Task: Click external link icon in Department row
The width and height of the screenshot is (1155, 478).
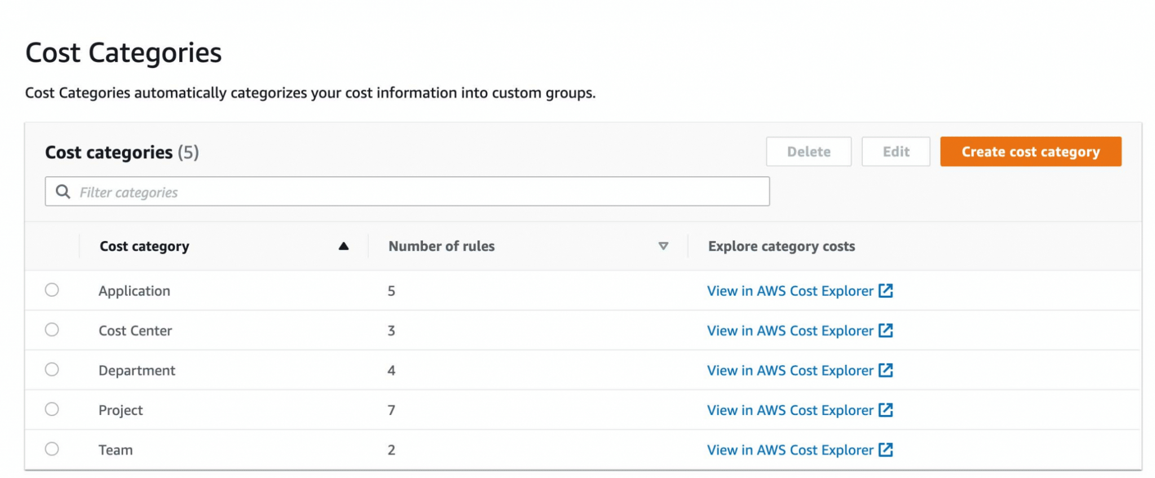Action: point(886,370)
